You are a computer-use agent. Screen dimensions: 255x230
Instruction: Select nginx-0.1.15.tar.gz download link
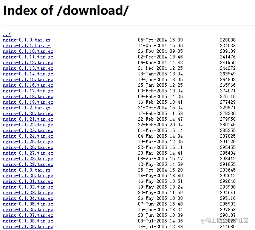click(x=28, y=80)
